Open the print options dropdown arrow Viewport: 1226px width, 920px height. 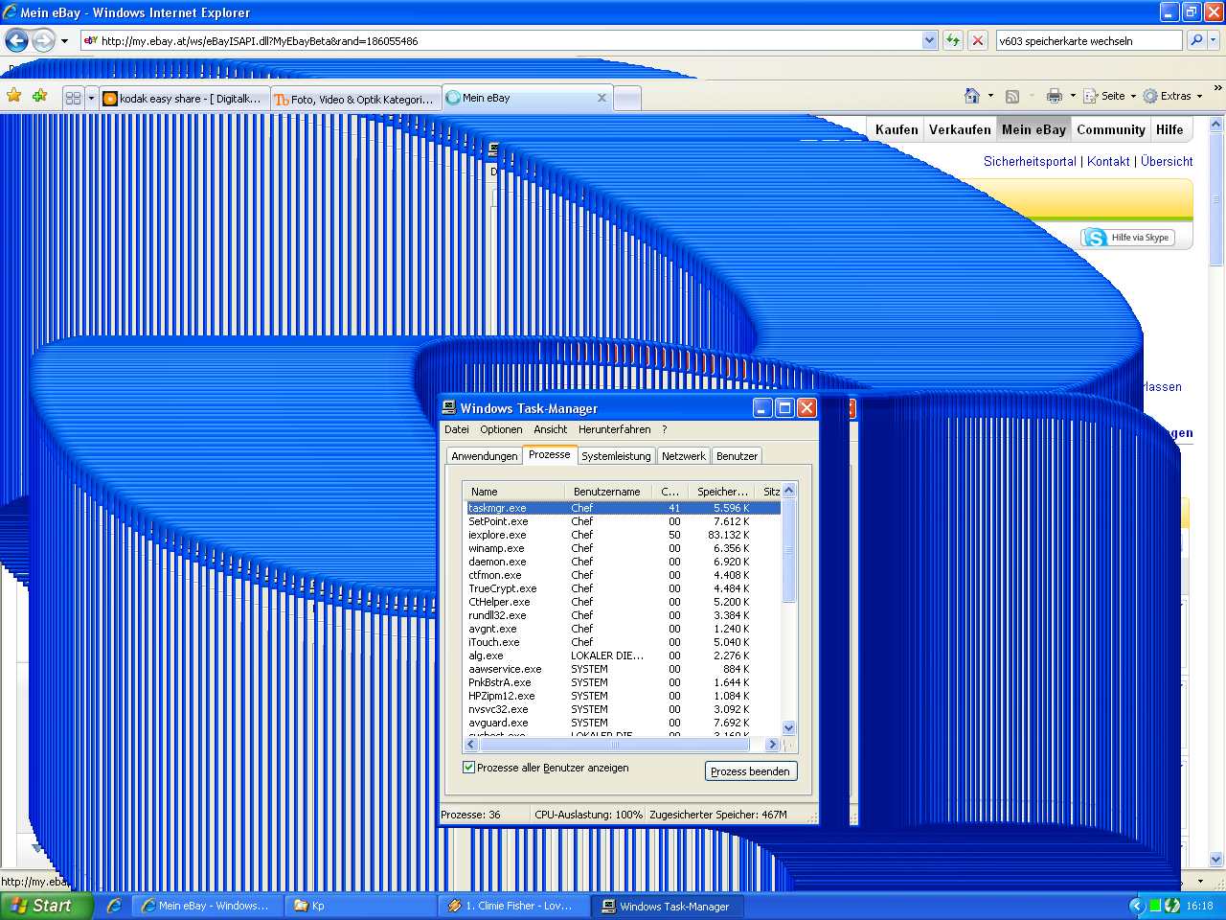(1073, 96)
